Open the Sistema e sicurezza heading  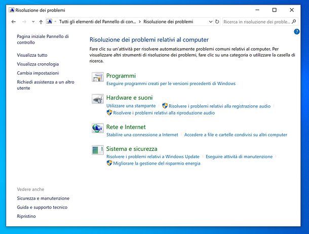coord(132,149)
